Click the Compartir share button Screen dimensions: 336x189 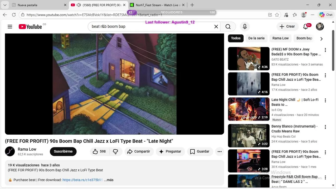139,151
